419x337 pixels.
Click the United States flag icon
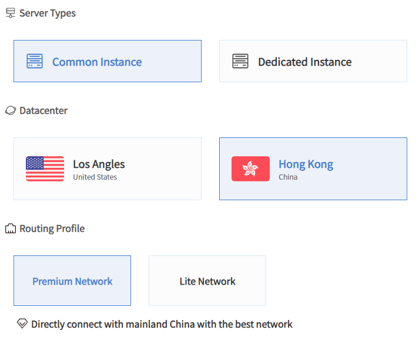pyautogui.click(x=45, y=168)
